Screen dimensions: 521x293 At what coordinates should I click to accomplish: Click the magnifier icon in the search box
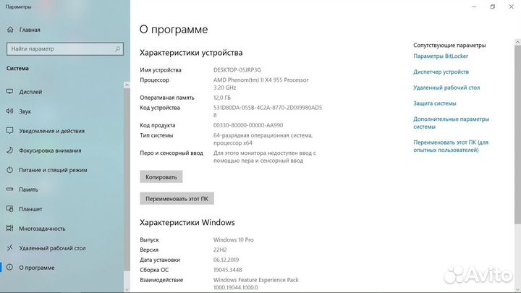click(x=116, y=49)
